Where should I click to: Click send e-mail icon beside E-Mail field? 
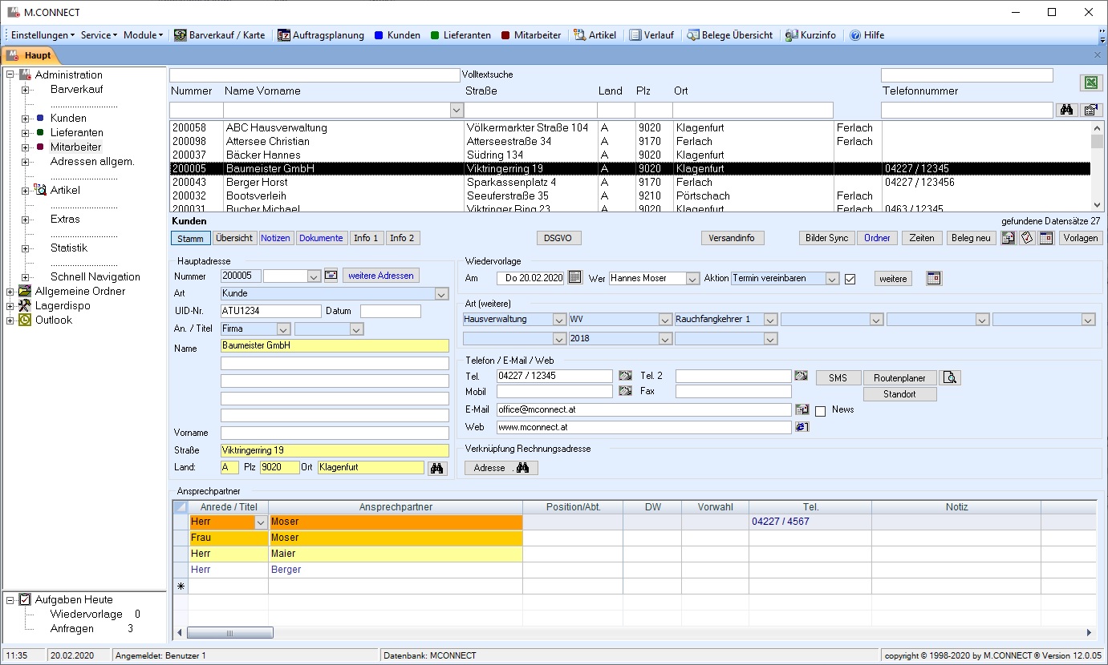[x=802, y=409]
